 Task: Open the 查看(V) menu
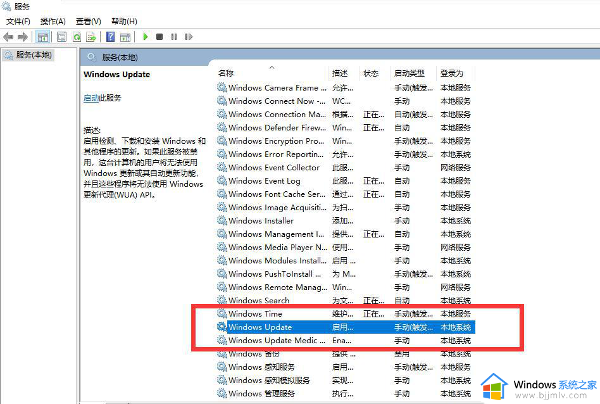pyautogui.click(x=89, y=22)
